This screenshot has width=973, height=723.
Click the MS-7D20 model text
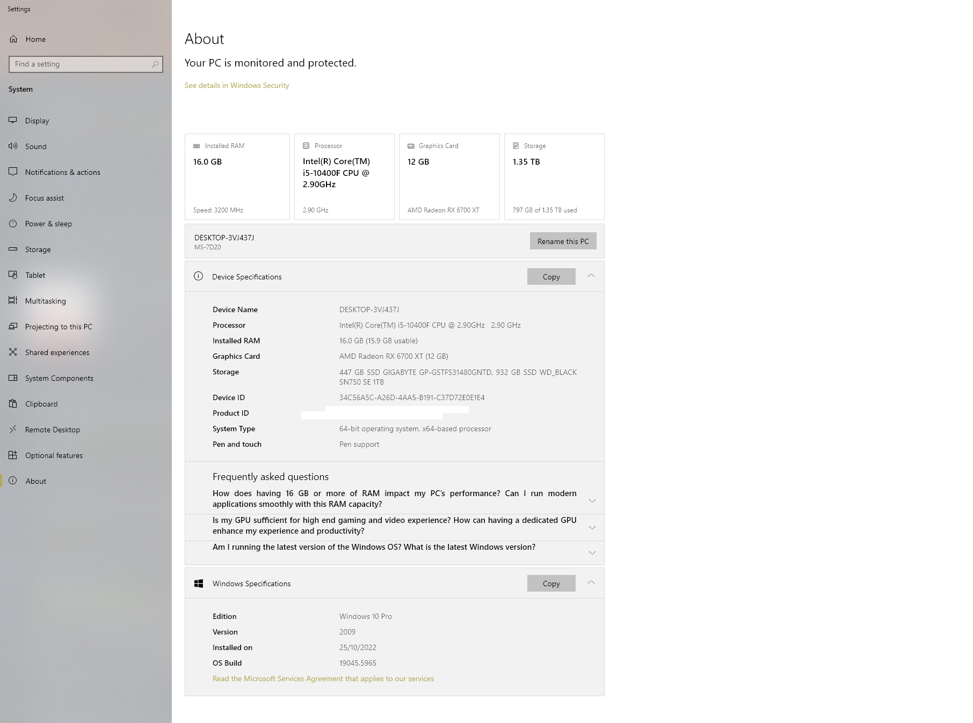coord(208,247)
